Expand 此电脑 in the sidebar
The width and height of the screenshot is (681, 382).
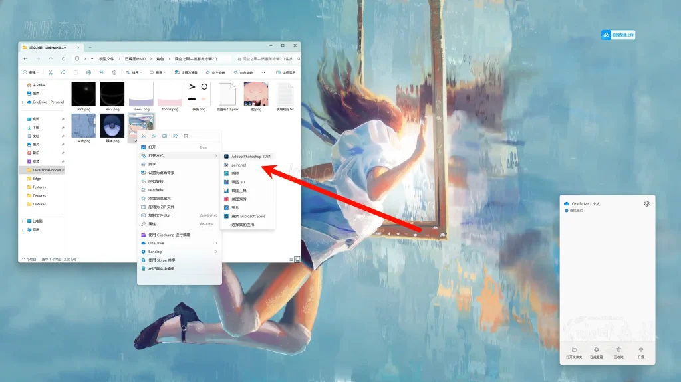click(23, 221)
